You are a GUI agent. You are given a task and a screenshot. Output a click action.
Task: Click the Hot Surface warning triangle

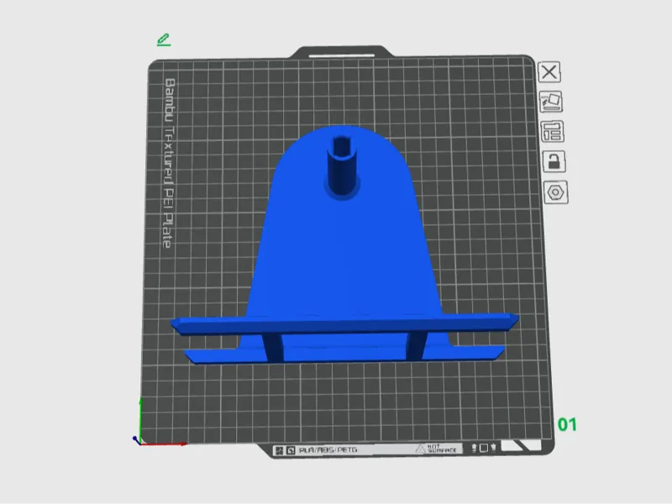point(420,449)
